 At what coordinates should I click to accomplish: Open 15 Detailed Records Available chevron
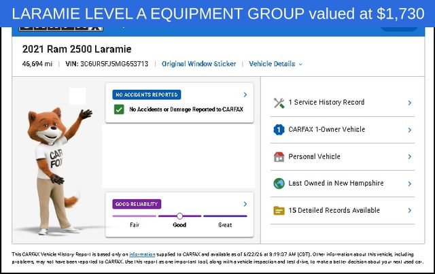coord(409,211)
